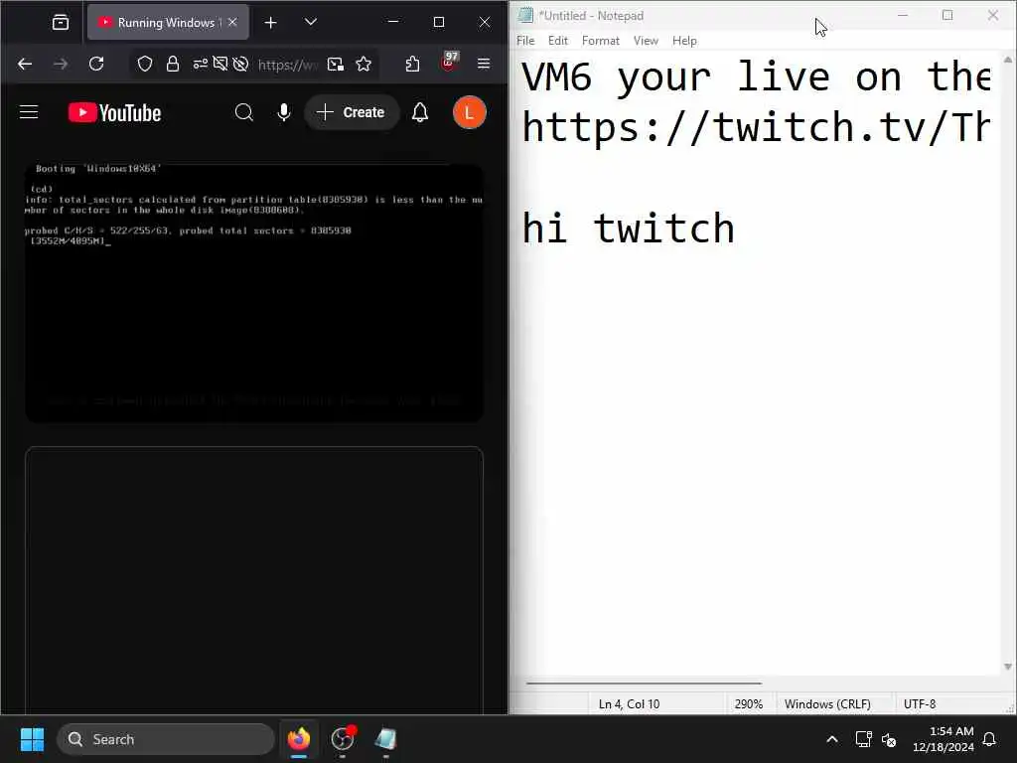The width and height of the screenshot is (1017, 763).
Task: Maximize the Notepad window
Action: click(x=947, y=15)
